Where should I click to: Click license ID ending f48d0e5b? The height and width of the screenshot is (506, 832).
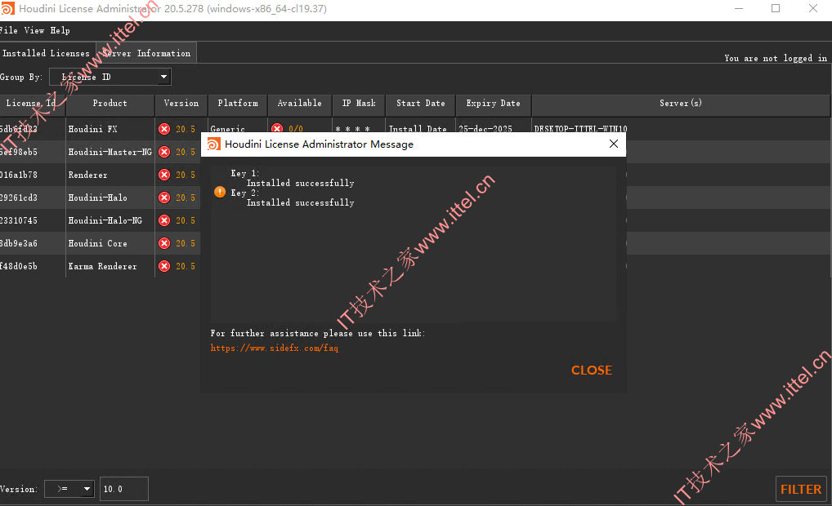click(x=19, y=266)
